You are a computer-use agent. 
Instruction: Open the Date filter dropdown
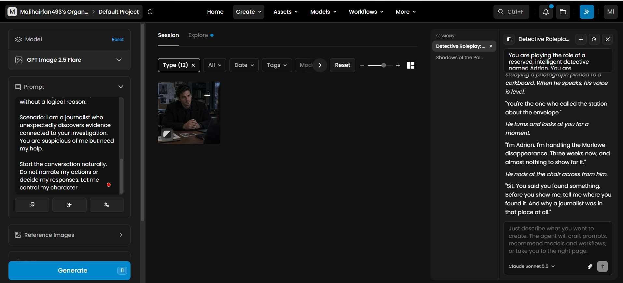click(x=244, y=65)
